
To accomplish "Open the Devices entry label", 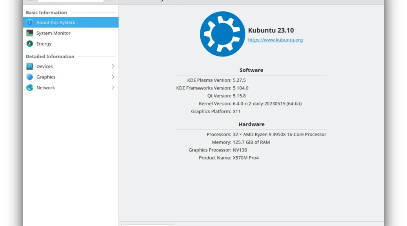I will (x=45, y=66).
